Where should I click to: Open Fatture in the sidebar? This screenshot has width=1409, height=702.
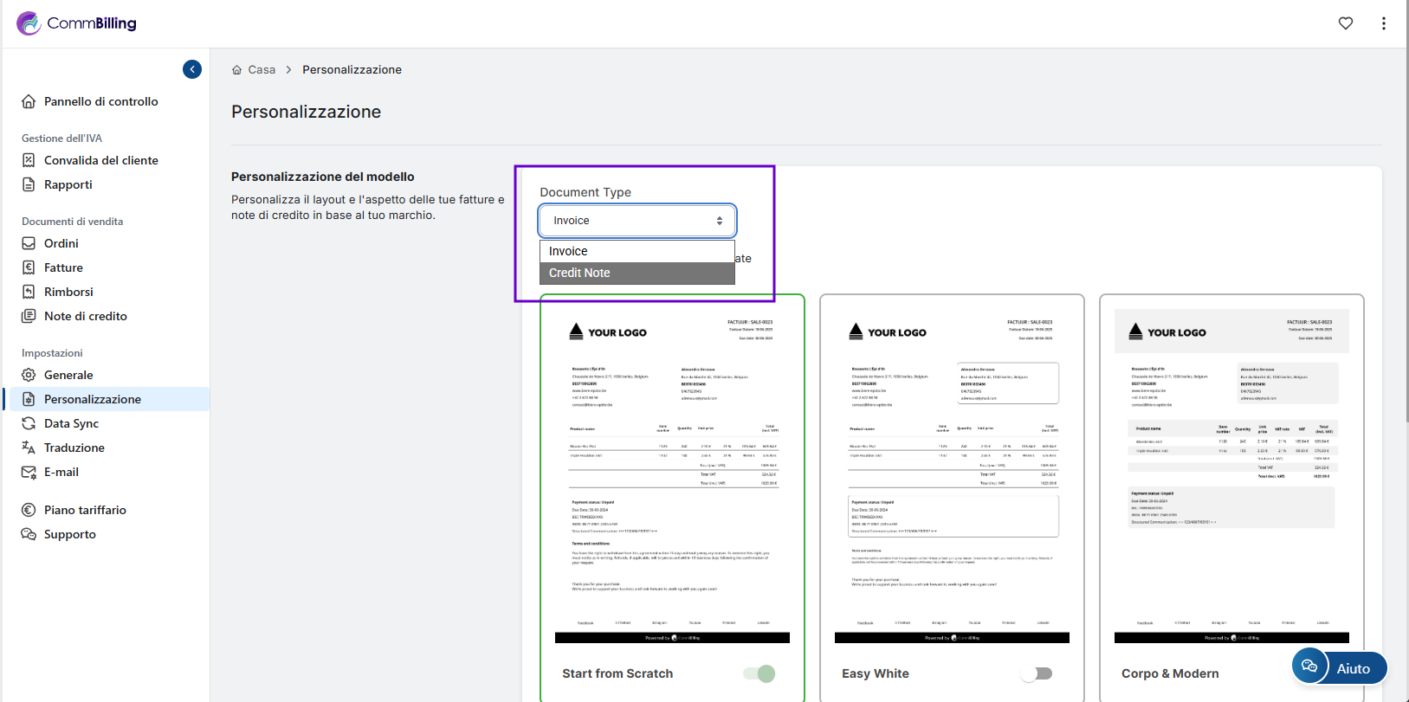click(63, 267)
